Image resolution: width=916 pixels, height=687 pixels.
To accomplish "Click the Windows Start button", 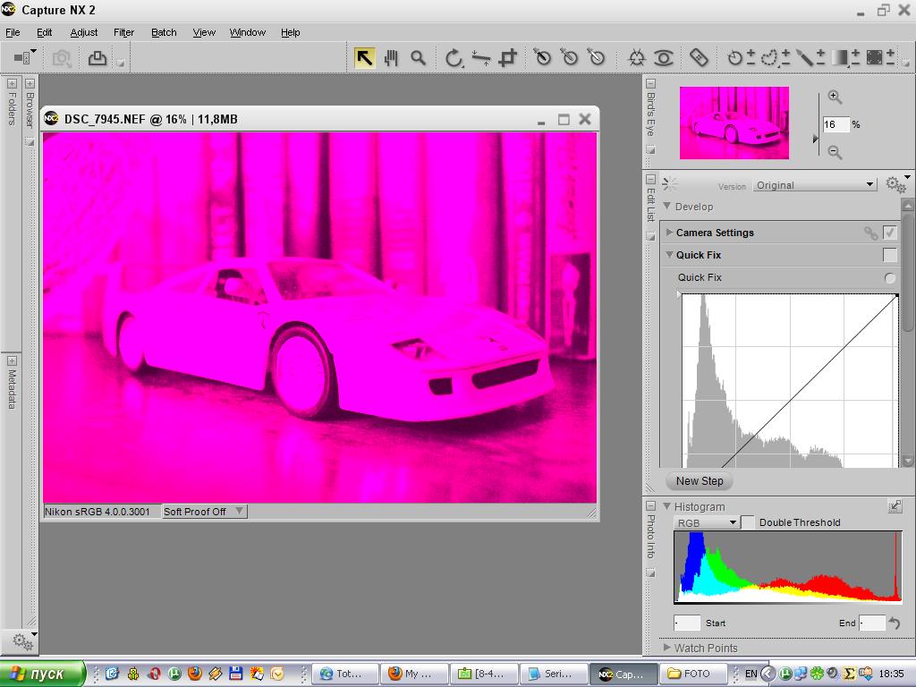I will coord(42,674).
